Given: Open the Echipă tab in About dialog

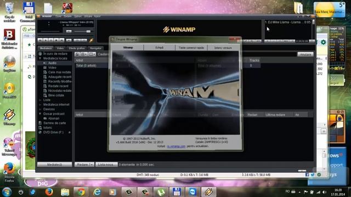Looking at the screenshot, I should tap(160, 48).
